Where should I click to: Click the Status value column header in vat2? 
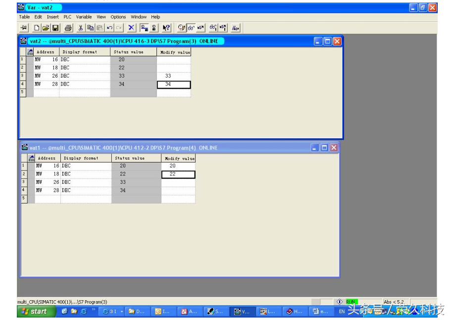[x=133, y=52]
